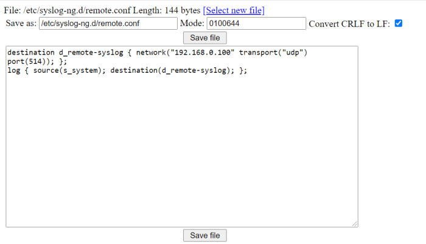Image resolution: width=426 pixels, height=244 pixels.
Task: Click the word destination on first line
Action: (x=31, y=52)
